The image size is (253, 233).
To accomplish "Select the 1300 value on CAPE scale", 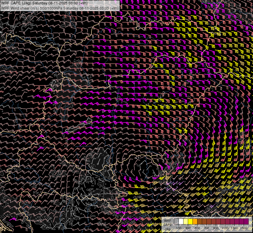I will coord(234,228).
